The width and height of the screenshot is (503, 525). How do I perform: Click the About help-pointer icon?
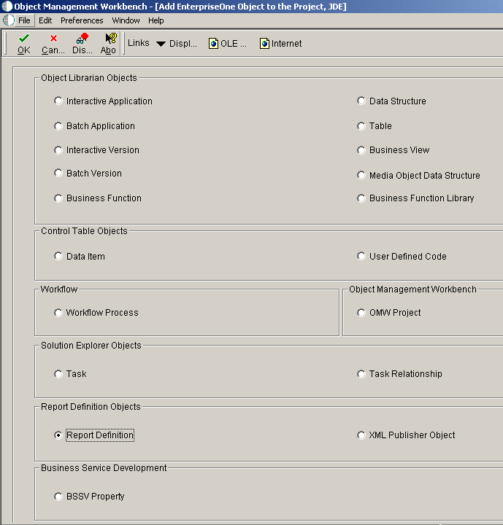coord(110,39)
